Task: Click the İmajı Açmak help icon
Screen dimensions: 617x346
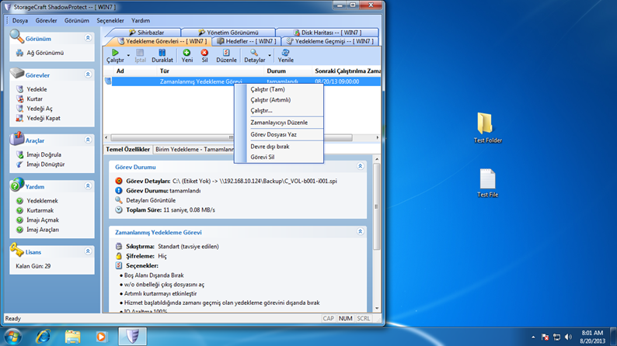Action: pos(19,220)
